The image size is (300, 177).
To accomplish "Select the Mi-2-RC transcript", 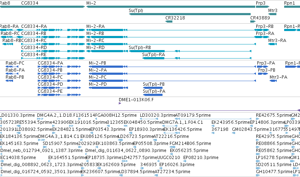I will 171,44.
